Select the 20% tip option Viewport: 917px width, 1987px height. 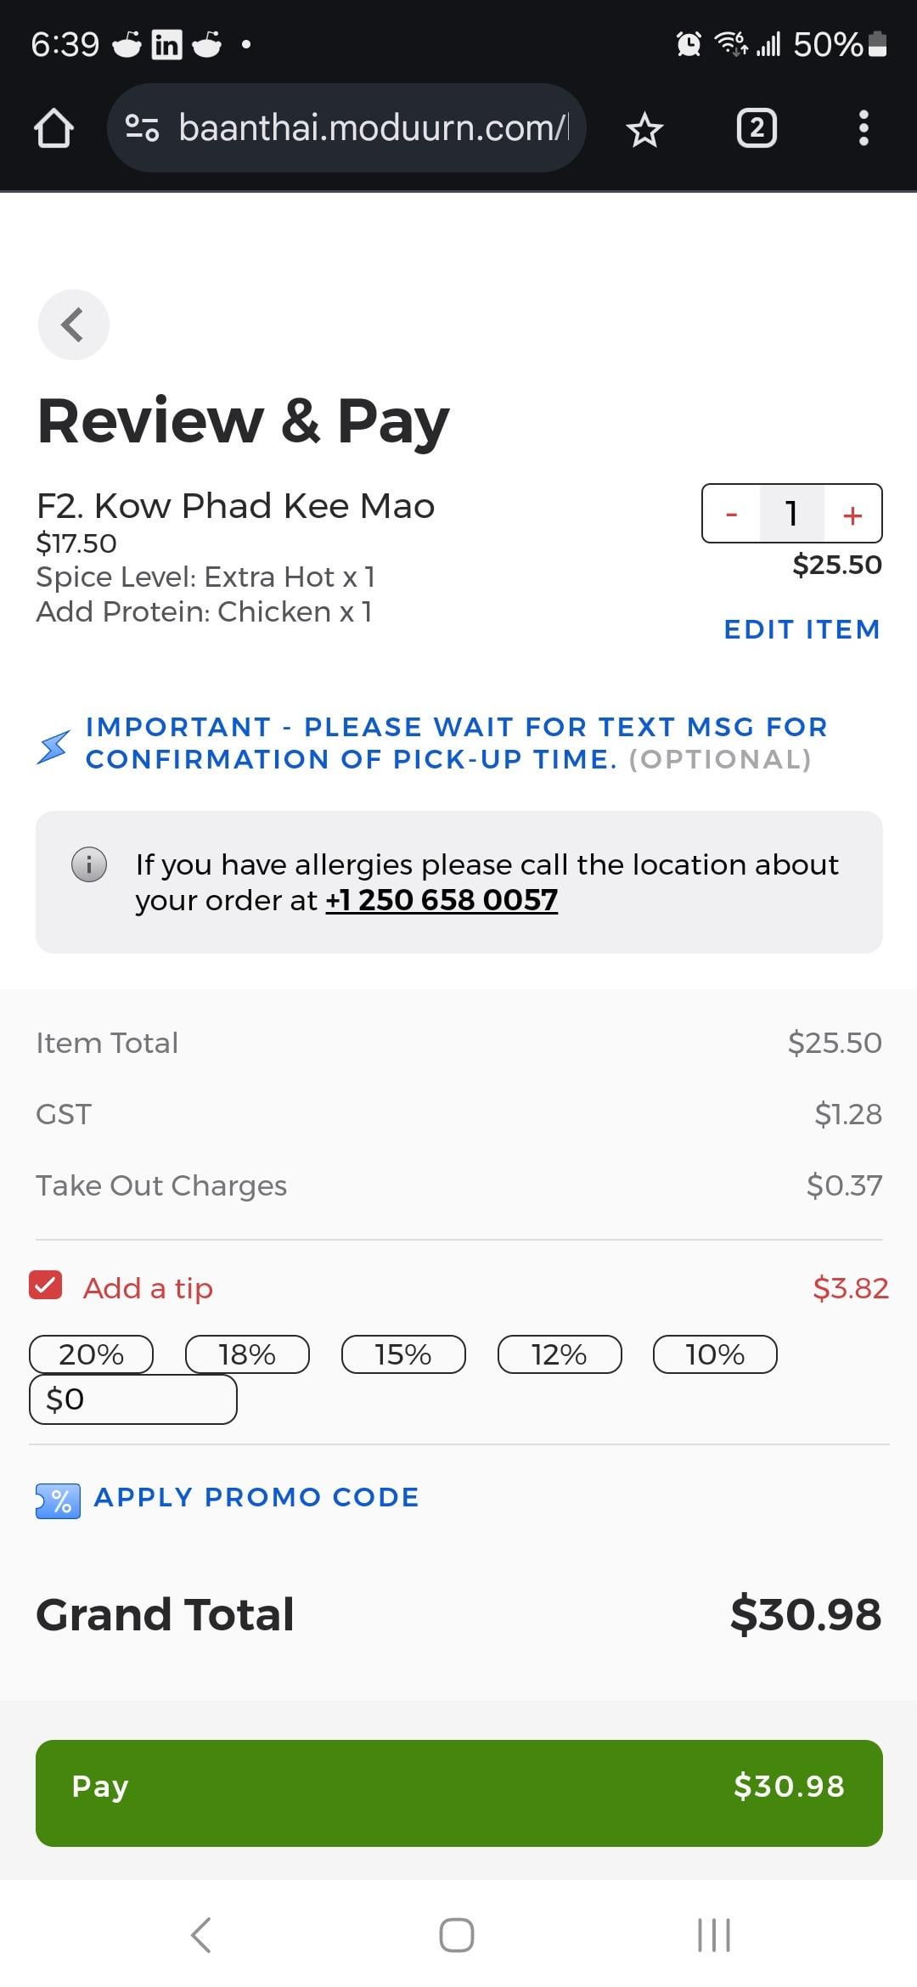92,1354
